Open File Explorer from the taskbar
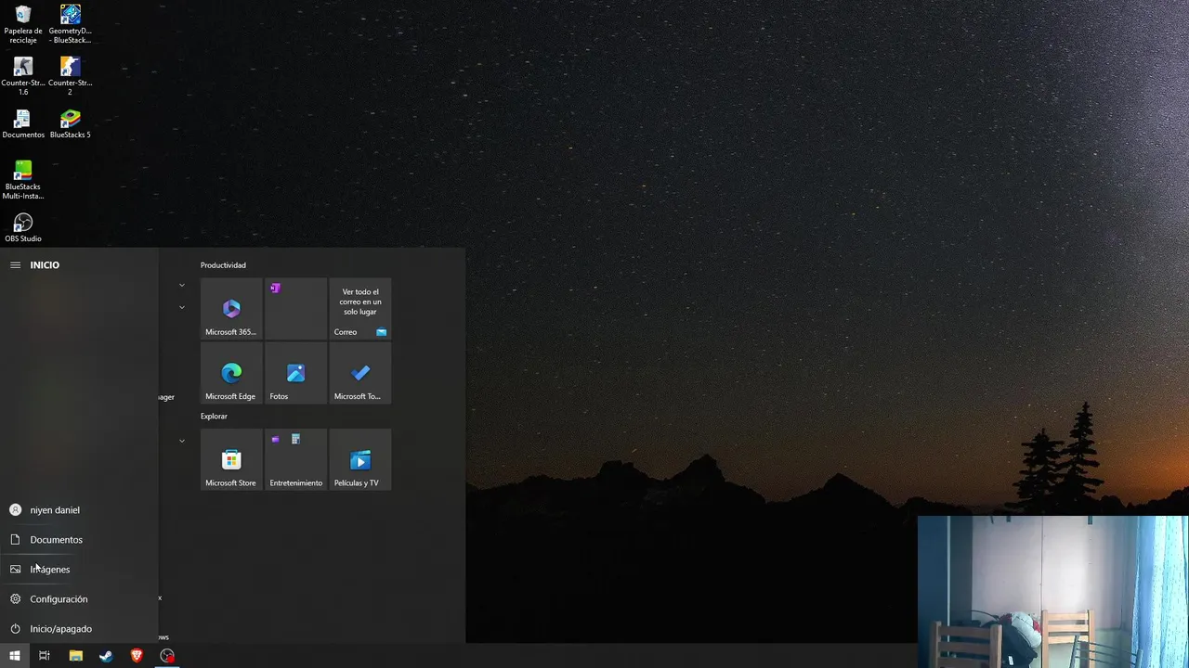 (x=76, y=656)
